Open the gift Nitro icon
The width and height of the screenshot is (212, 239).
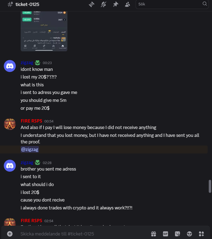[x=154, y=234]
